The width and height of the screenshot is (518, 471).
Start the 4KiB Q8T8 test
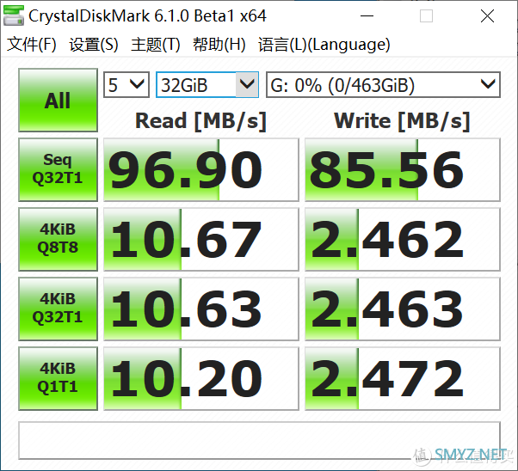pyautogui.click(x=59, y=239)
